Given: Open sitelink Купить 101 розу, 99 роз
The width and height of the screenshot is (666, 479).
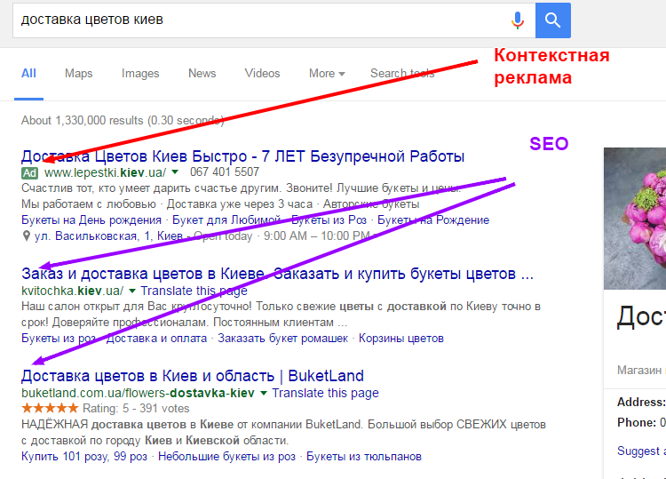Looking at the screenshot, I should (x=84, y=457).
